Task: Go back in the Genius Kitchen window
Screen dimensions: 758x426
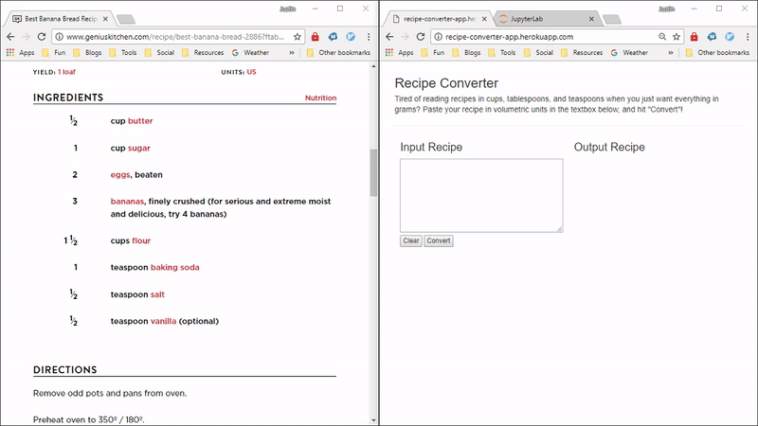Action: coord(10,36)
